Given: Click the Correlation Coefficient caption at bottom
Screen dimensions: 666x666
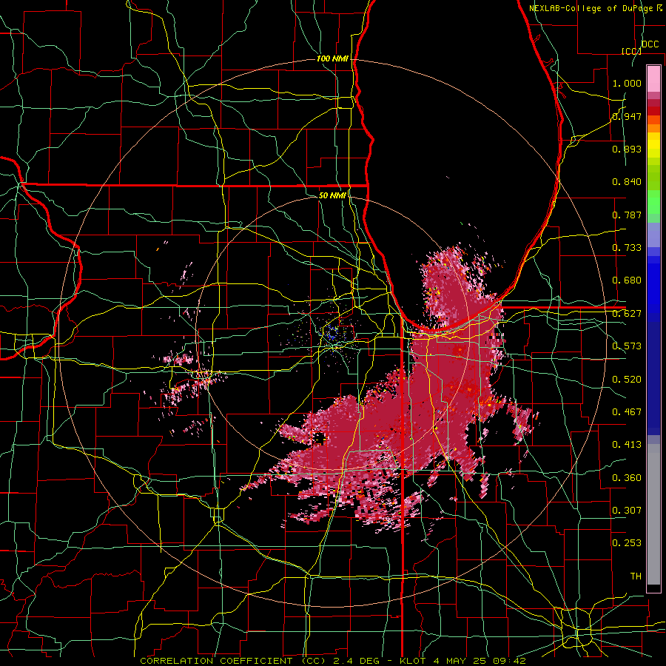Looking at the screenshot, I should [x=333, y=661].
